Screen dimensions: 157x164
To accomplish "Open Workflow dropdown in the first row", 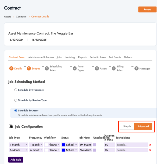I will point(52,145).
